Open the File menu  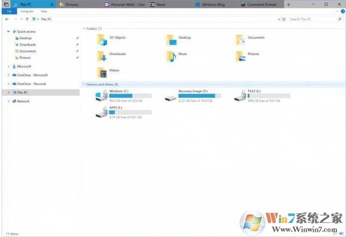pyautogui.click(x=9, y=11)
